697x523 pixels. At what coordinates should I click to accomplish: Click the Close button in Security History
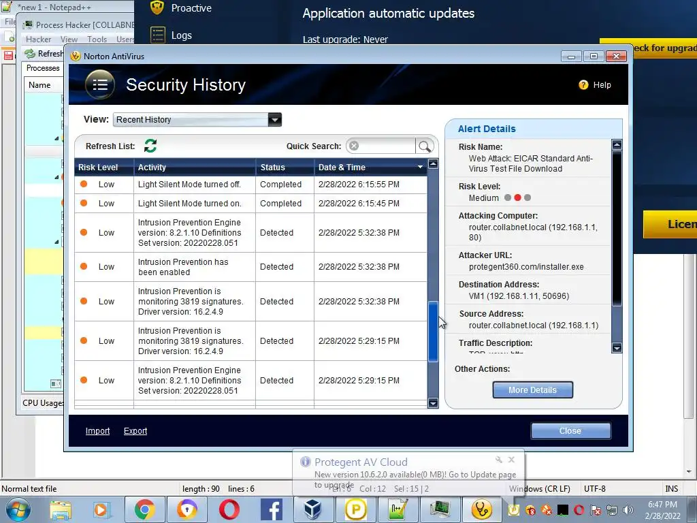point(570,431)
